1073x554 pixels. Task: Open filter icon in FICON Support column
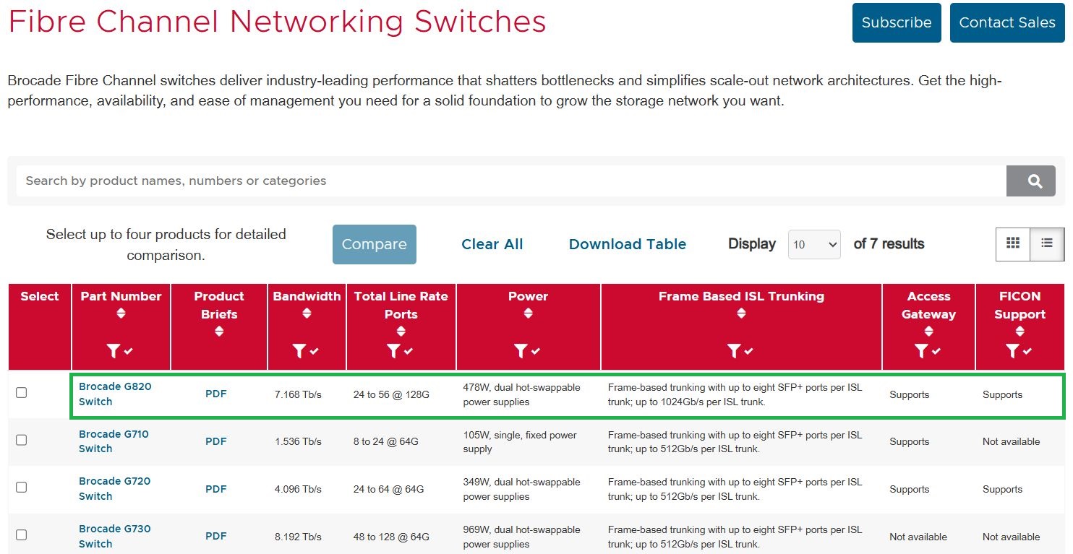pyautogui.click(x=1012, y=351)
